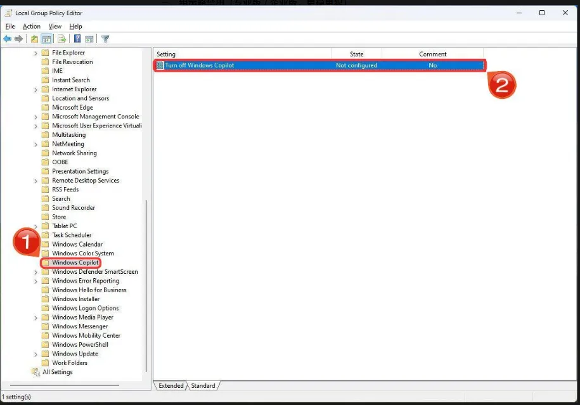The width and height of the screenshot is (580, 405).
Task: Switch to the Extended tab
Action: point(171,386)
